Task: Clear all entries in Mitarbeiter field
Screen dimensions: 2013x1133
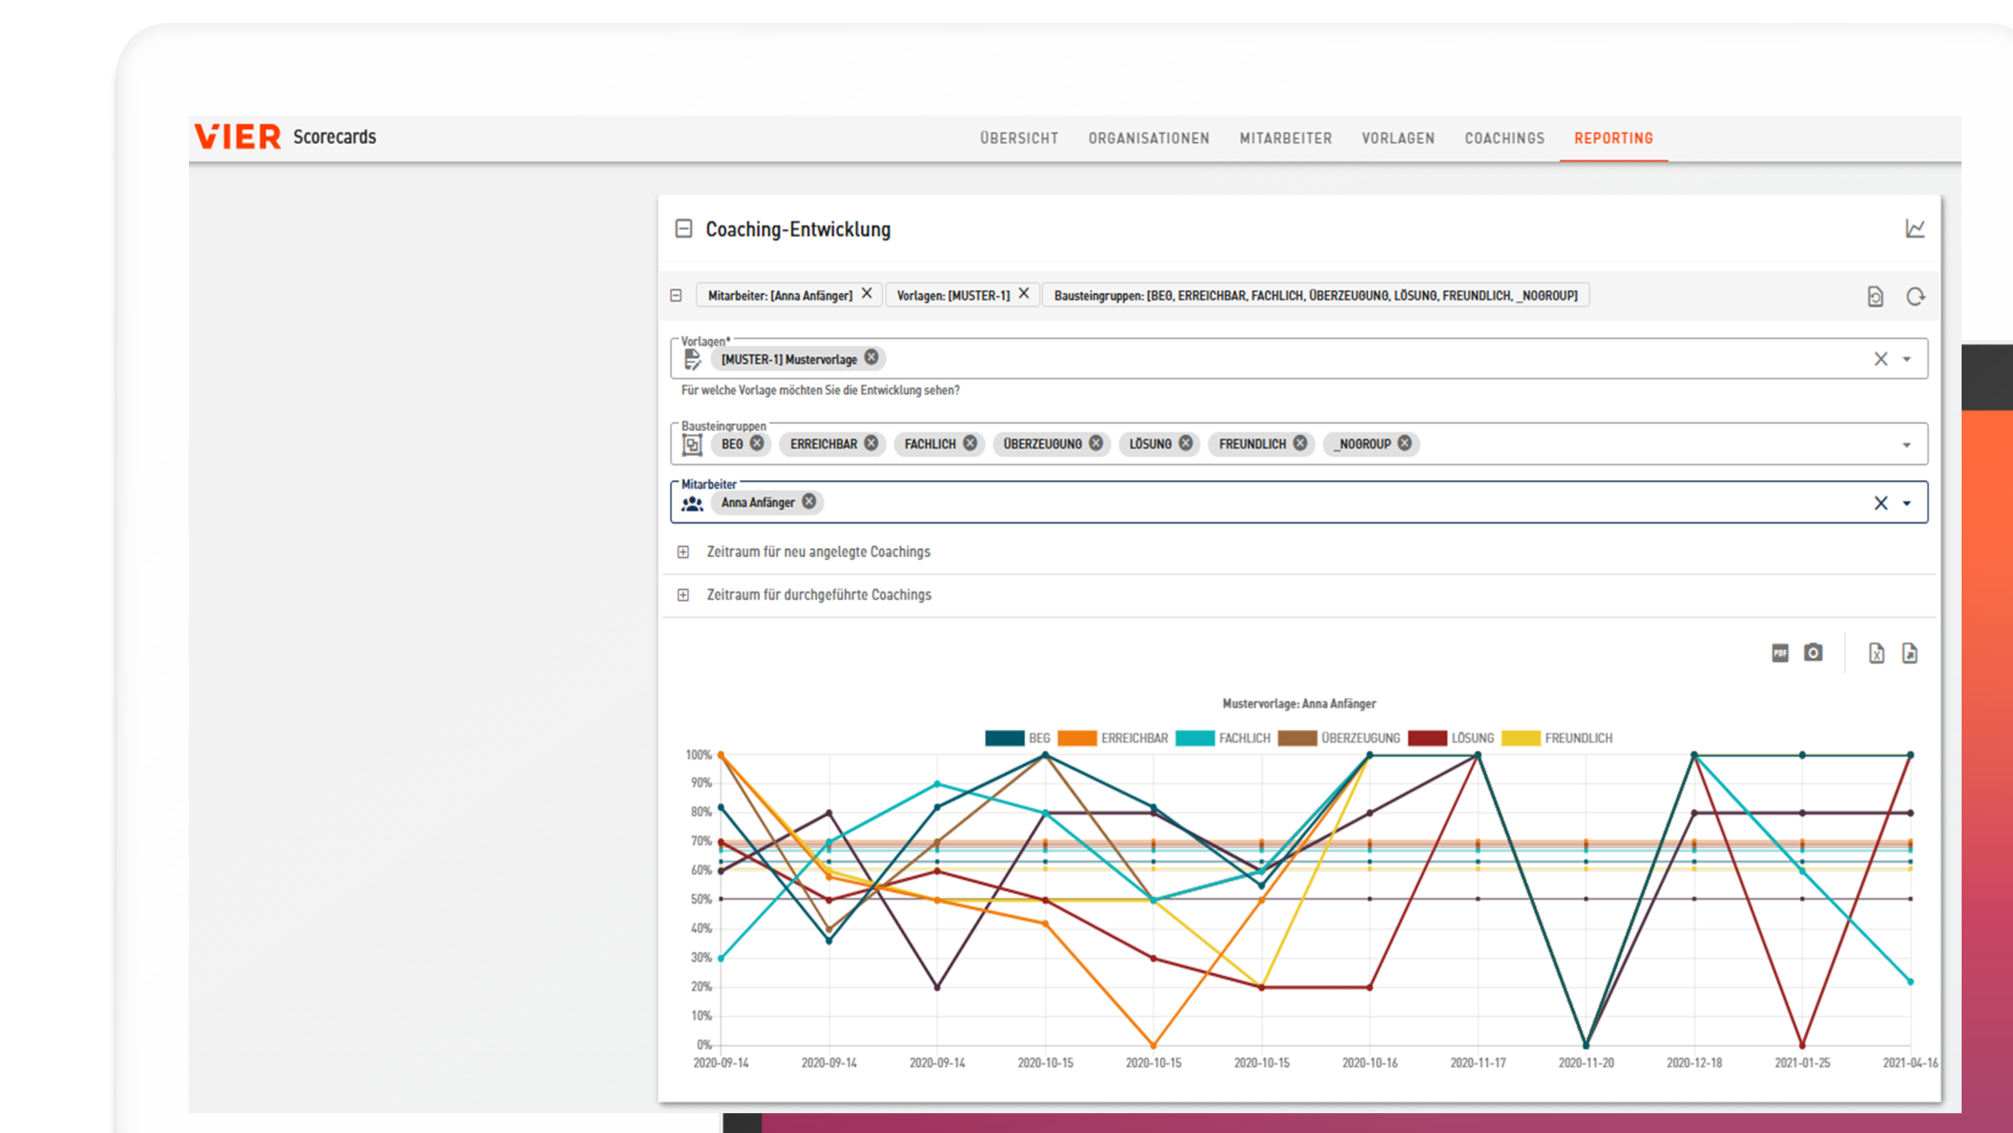Action: click(x=1880, y=503)
